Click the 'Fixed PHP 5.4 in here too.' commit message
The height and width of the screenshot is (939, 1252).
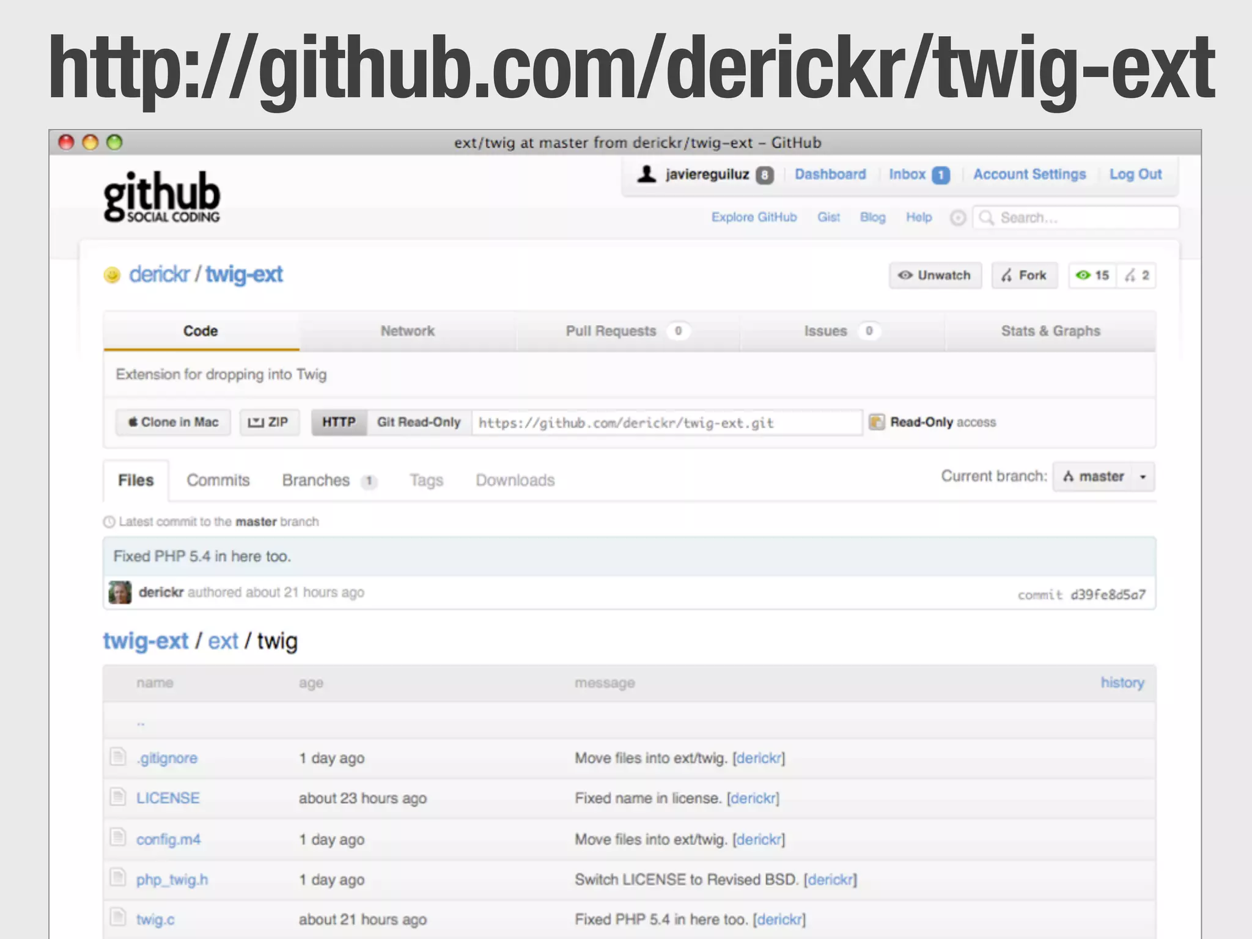pyautogui.click(x=202, y=556)
